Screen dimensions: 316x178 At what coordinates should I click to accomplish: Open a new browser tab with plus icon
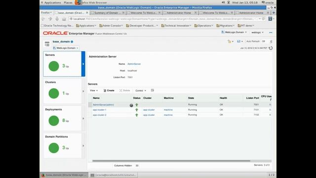(274, 13)
